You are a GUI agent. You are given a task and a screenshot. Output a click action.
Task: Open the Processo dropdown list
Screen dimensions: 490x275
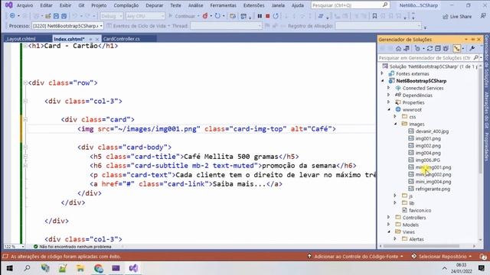tap(67, 26)
